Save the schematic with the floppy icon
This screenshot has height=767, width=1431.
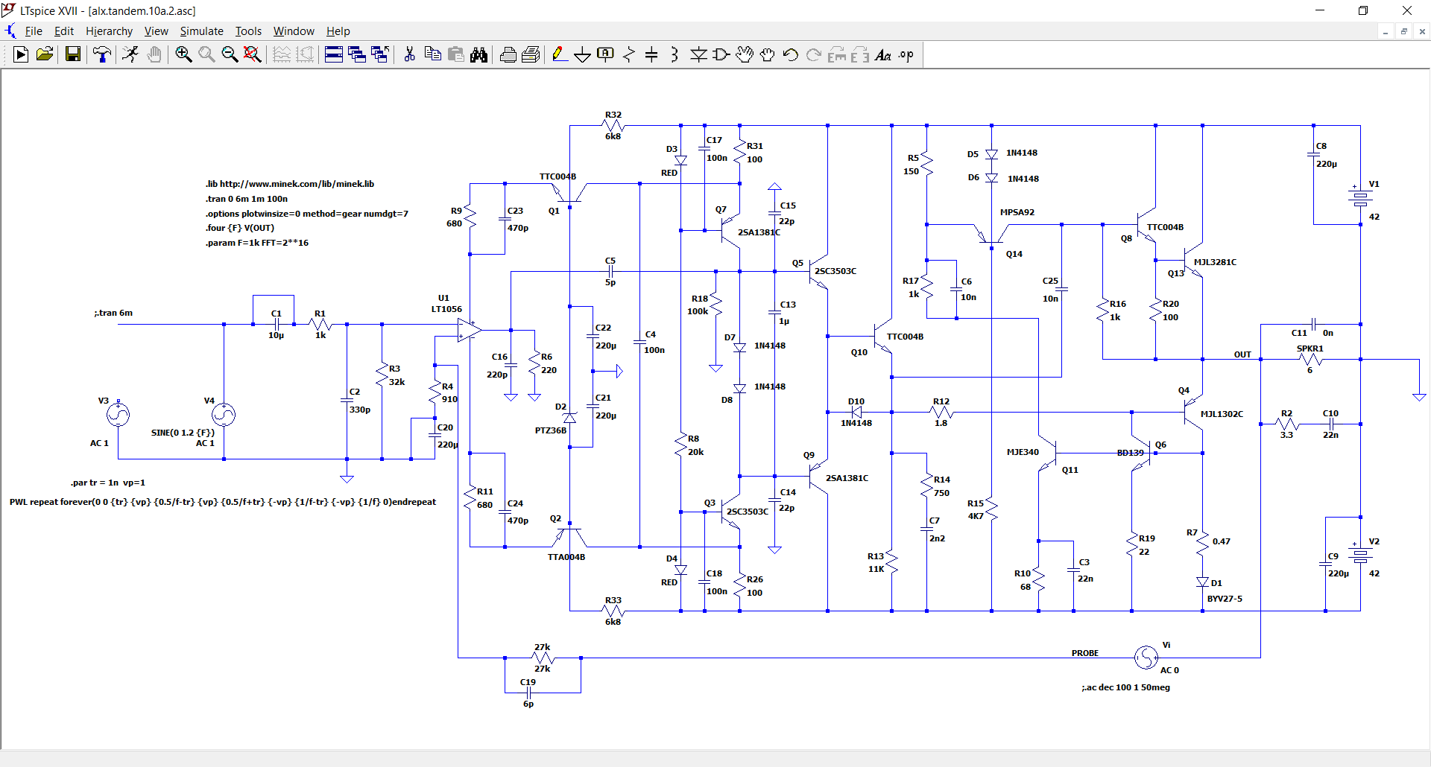pyautogui.click(x=72, y=54)
